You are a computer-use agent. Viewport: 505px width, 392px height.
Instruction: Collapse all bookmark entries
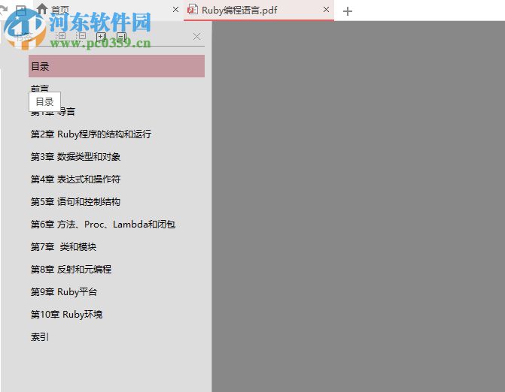pos(81,35)
